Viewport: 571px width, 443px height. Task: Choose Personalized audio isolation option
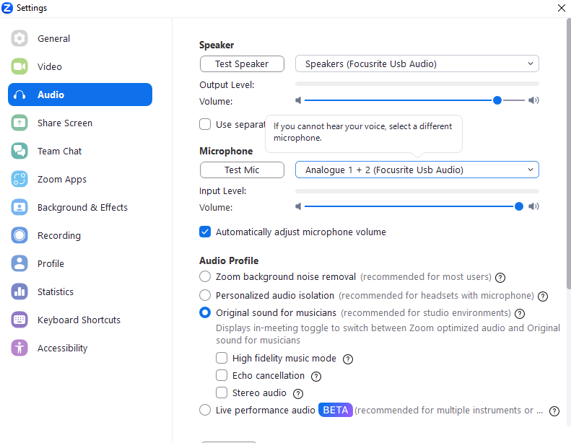[205, 295]
